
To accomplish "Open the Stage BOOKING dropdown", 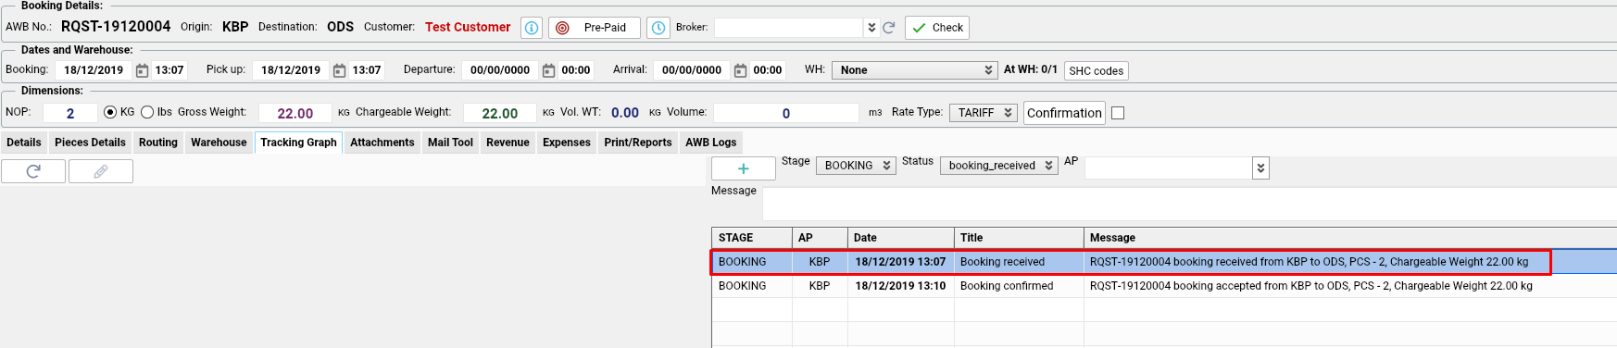I will point(856,166).
